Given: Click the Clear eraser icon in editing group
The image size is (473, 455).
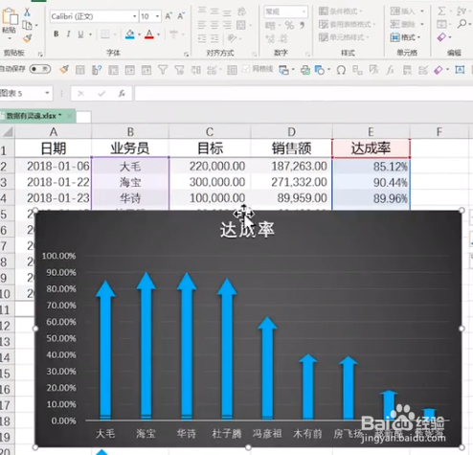Looking at the screenshot, I should point(441,37).
